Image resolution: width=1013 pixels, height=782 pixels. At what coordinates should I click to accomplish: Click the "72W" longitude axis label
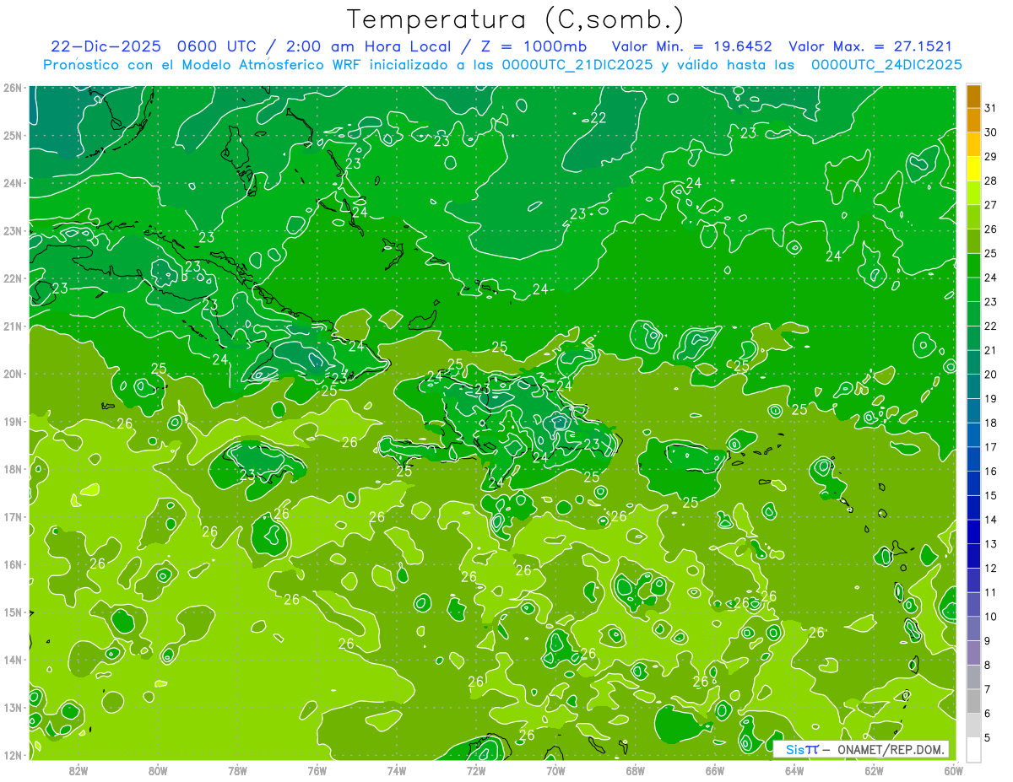pos(476,770)
